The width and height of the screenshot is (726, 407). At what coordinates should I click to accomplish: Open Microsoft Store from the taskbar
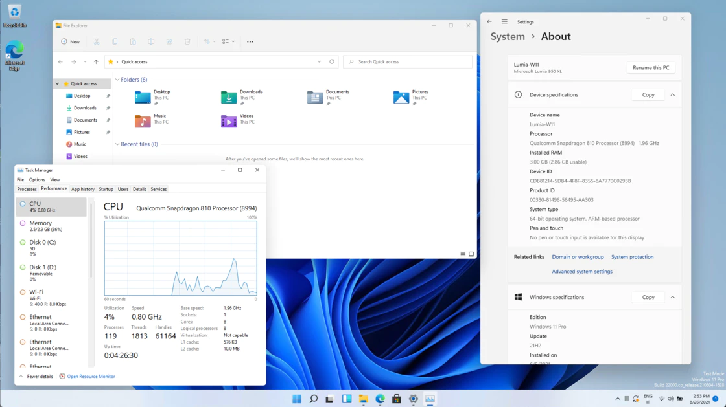point(397,399)
